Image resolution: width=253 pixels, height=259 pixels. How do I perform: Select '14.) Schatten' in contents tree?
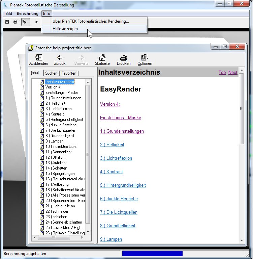56,168
